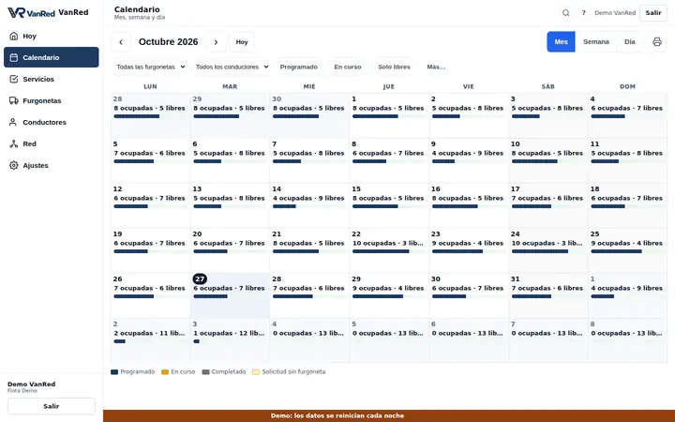Click "1 ocupadas" text on November 3
675x422 pixels.
213,333
